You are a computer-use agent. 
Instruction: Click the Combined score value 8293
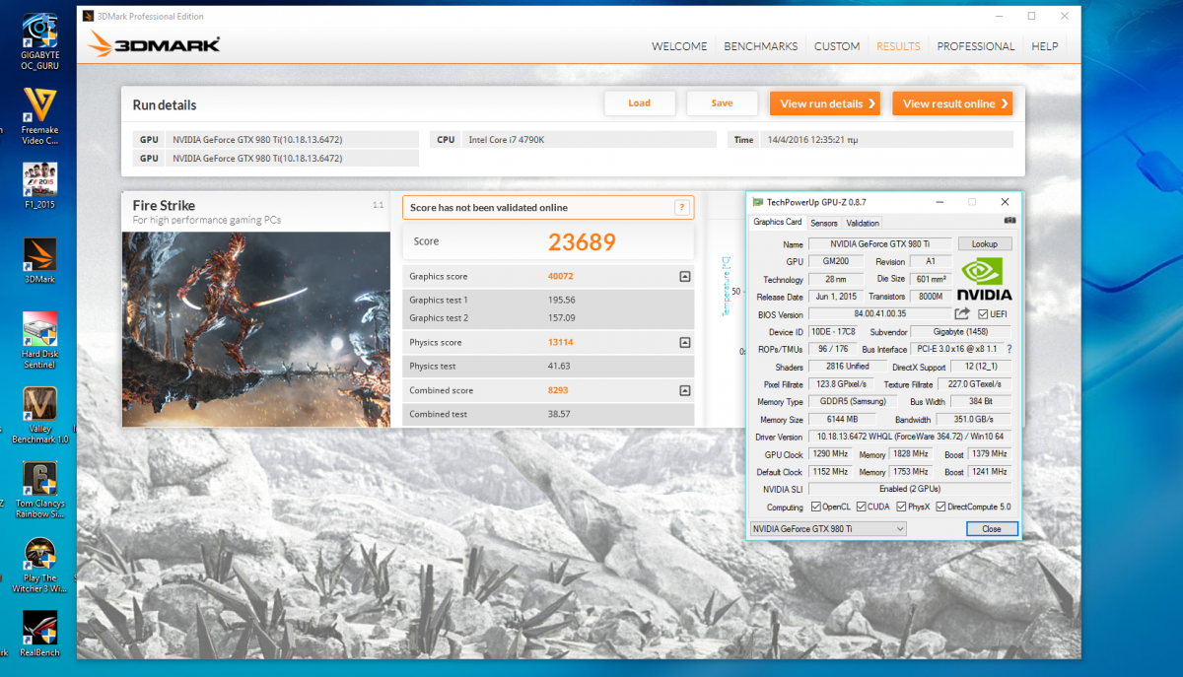[x=560, y=390]
